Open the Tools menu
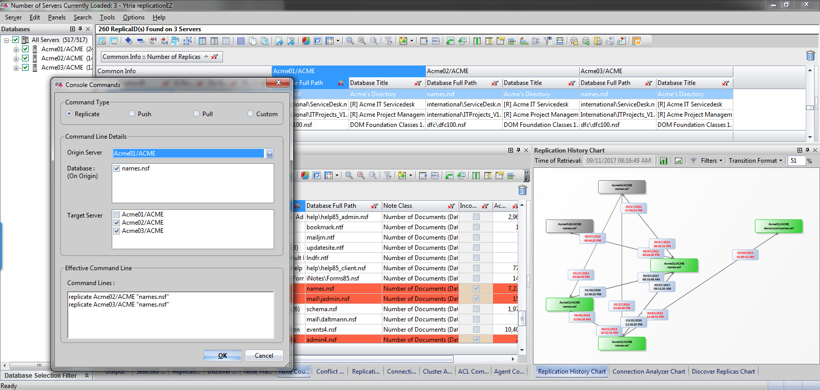820x390 pixels. (107, 17)
